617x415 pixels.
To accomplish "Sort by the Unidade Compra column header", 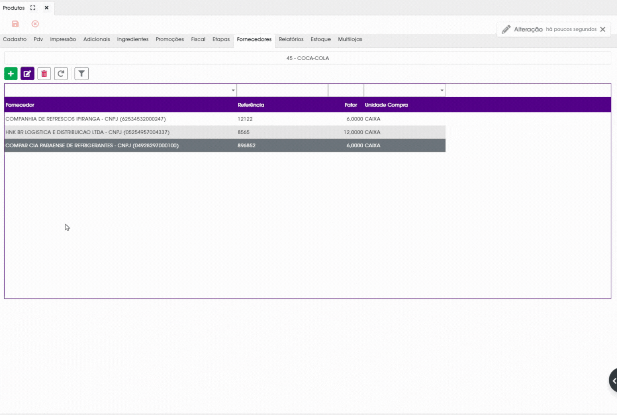I will point(386,105).
